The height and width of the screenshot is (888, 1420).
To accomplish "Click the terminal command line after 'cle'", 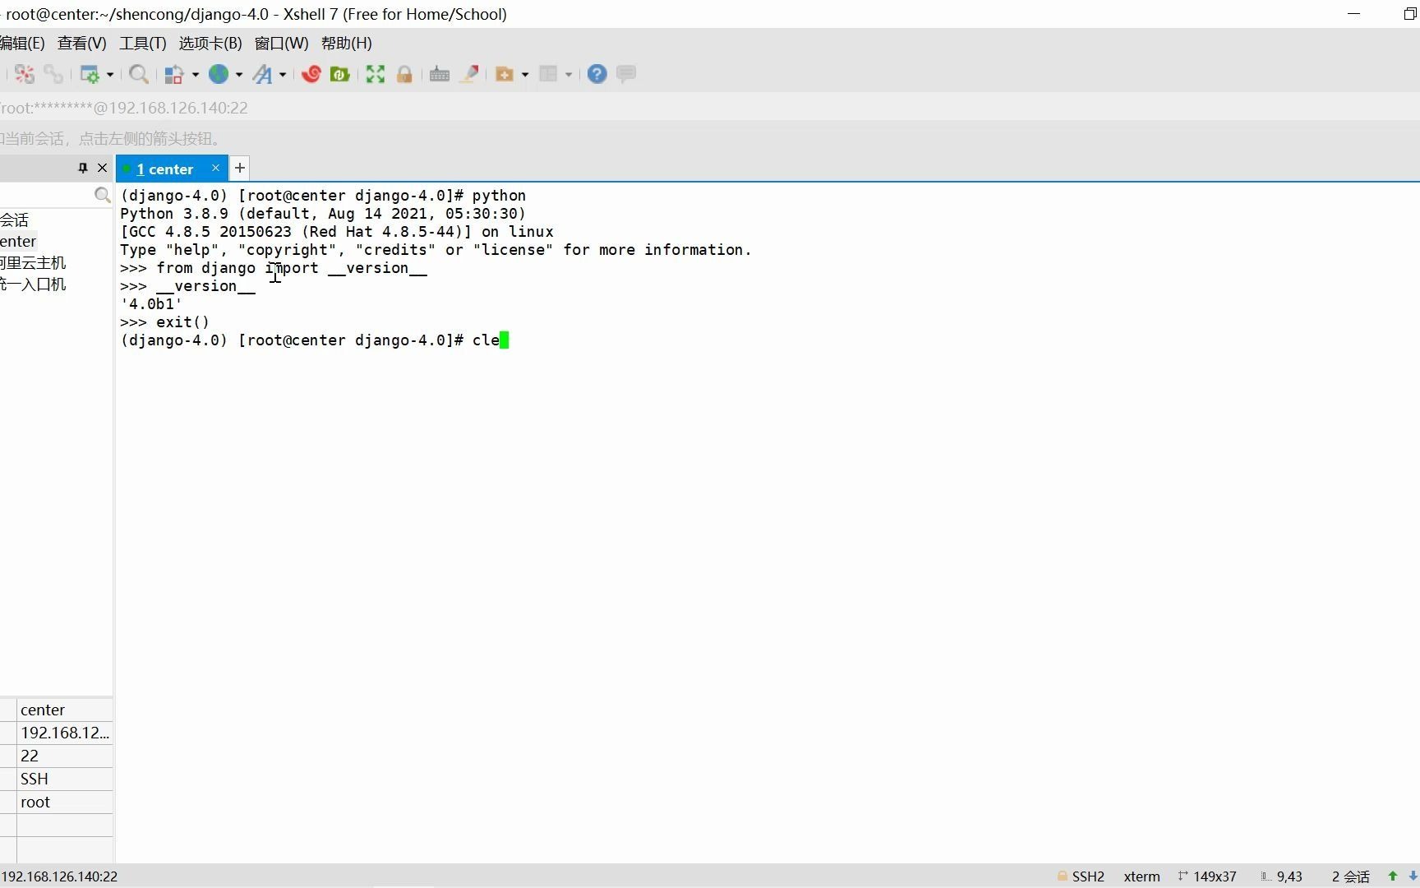I will tap(505, 340).
